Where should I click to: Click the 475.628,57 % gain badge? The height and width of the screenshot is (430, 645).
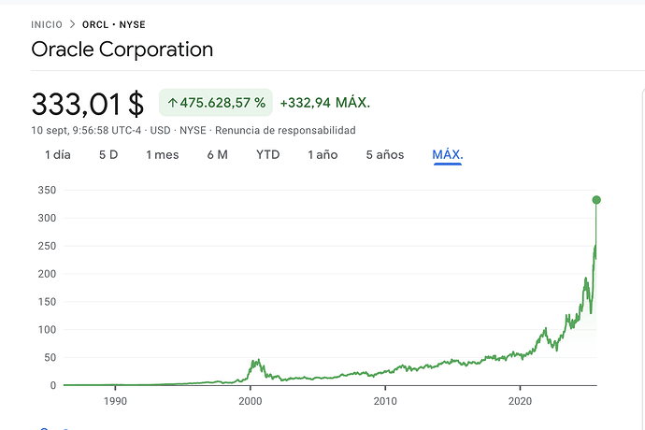click(216, 102)
